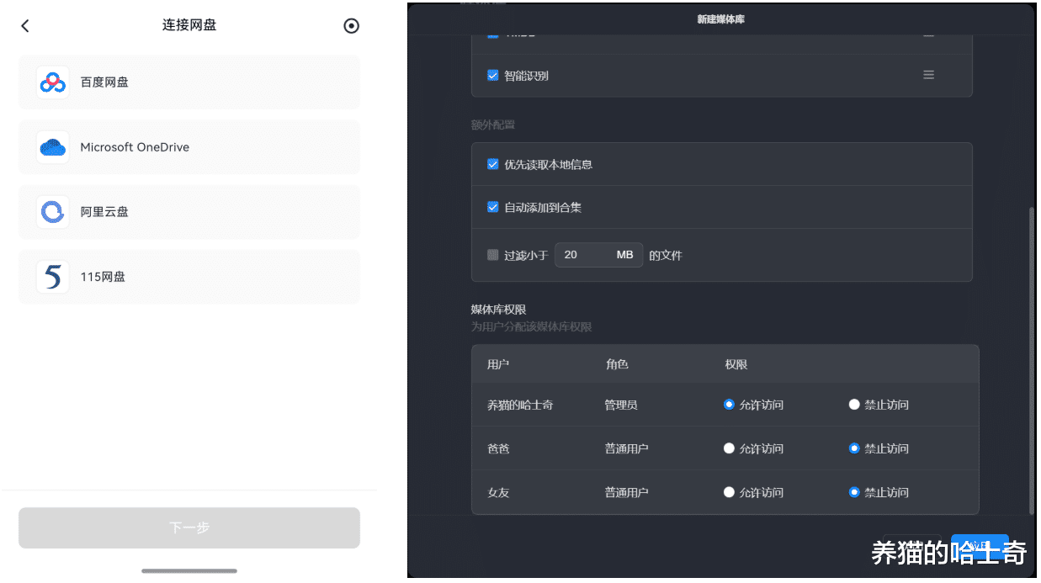1041x583 pixels.
Task: Pick the 115网盘 logo icon
Action: tap(53, 277)
